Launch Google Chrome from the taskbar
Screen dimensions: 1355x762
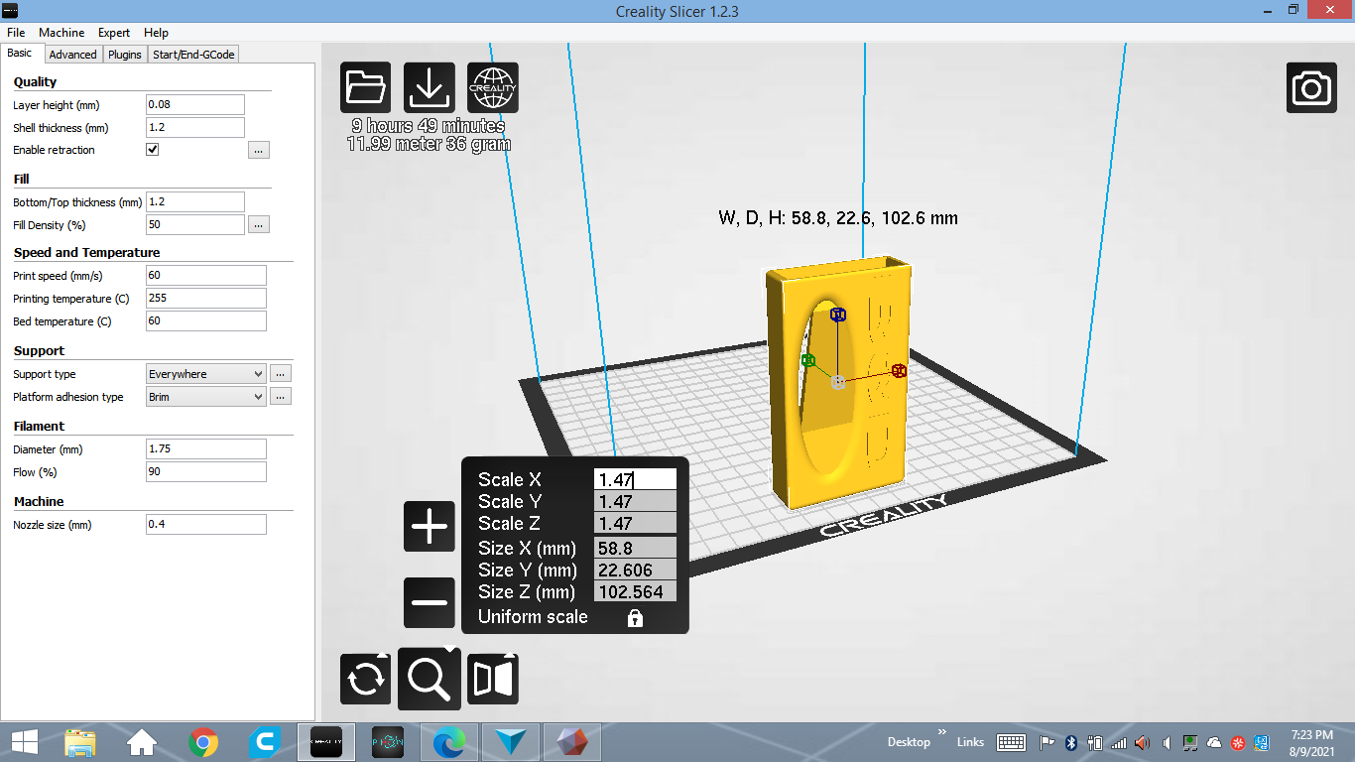[x=203, y=741]
